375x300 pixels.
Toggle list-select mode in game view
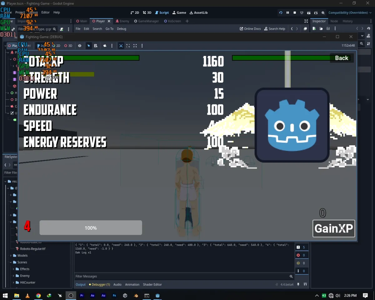tap(96, 46)
